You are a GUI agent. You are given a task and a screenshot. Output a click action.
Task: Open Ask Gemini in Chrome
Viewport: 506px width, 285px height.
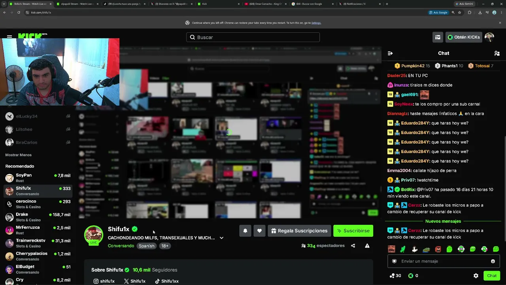click(464, 4)
